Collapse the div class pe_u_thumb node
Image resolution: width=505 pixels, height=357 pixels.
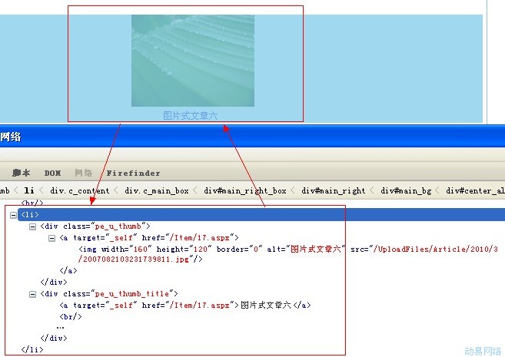[x=32, y=226]
